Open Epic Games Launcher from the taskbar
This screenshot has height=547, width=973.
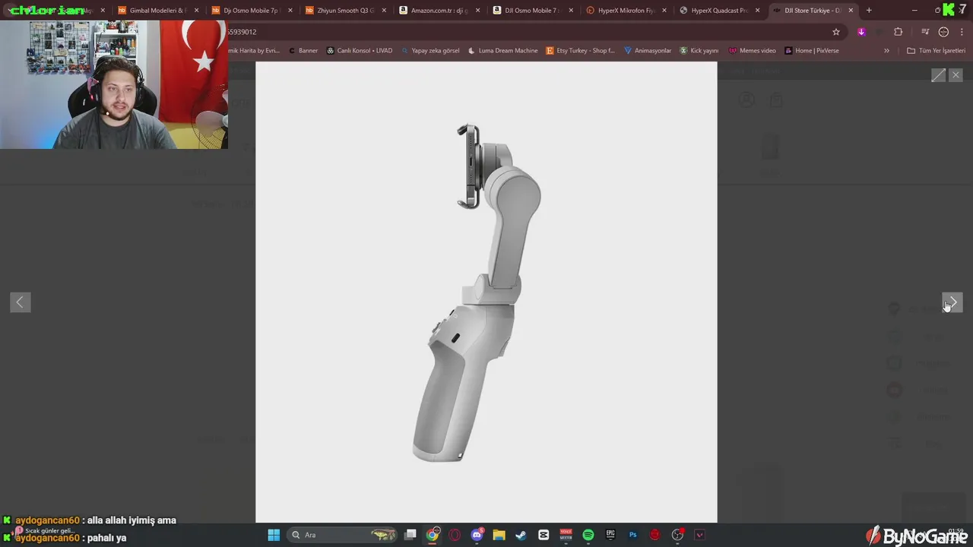pos(610,535)
